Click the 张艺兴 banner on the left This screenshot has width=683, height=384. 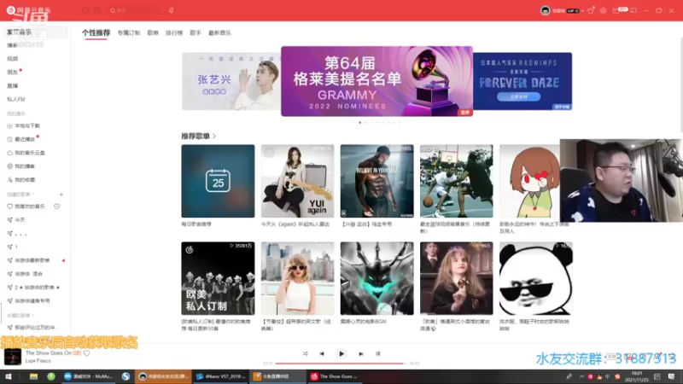(231, 81)
